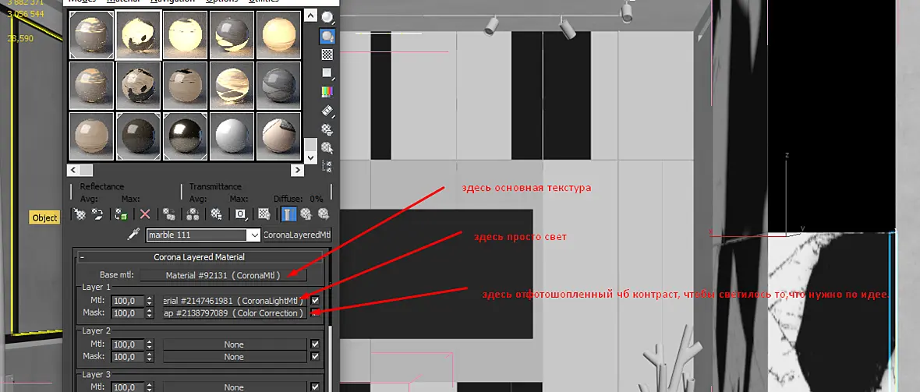Increase Layer 1 Mtl amount spinner

click(149, 298)
